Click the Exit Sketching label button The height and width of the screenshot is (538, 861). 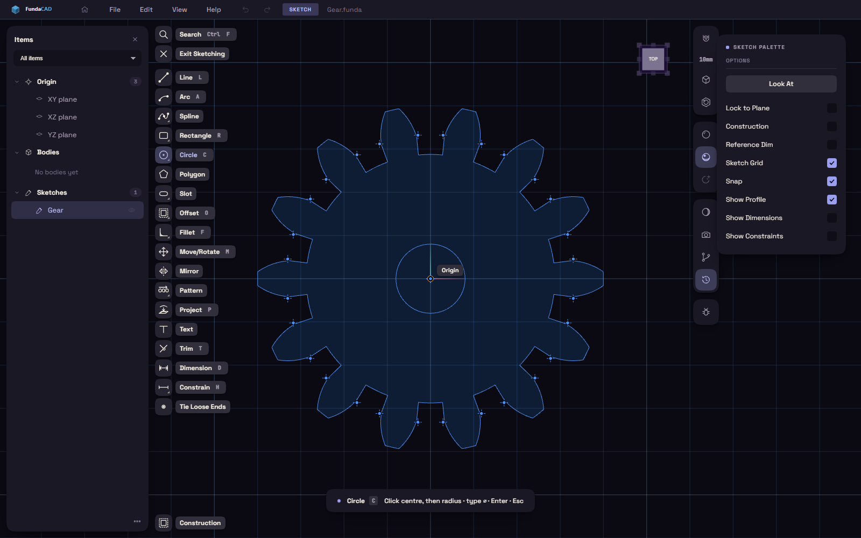pos(202,54)
